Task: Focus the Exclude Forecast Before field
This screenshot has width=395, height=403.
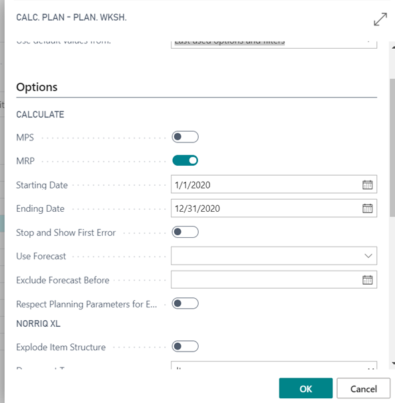Action: 266,279
